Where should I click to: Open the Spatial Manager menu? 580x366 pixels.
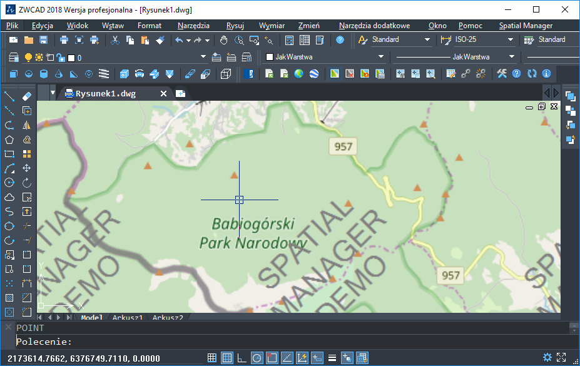[x=526, y=26]
